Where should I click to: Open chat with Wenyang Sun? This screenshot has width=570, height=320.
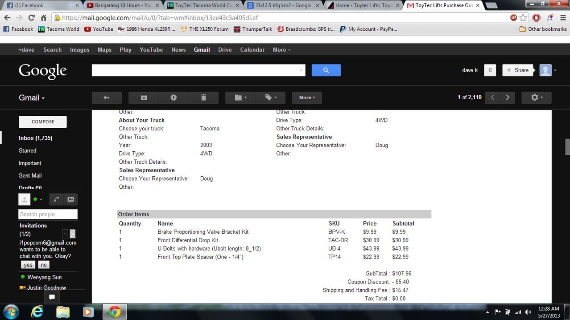pos(44,277)
